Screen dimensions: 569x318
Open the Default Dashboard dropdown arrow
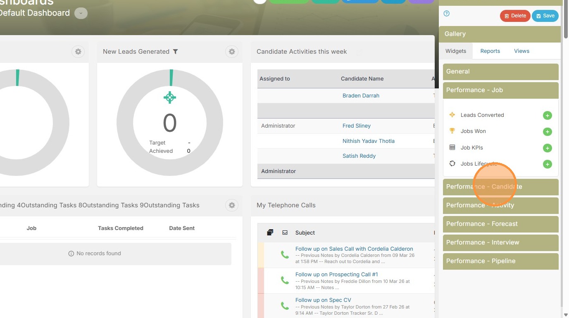coord(81,13)
